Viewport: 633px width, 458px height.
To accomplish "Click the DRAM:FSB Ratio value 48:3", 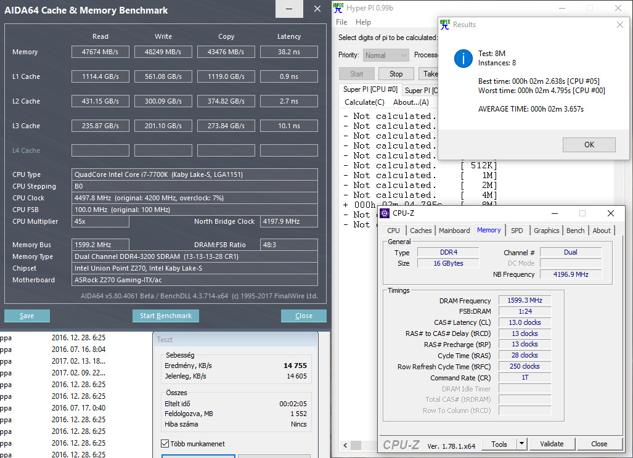I will point(289,245).
